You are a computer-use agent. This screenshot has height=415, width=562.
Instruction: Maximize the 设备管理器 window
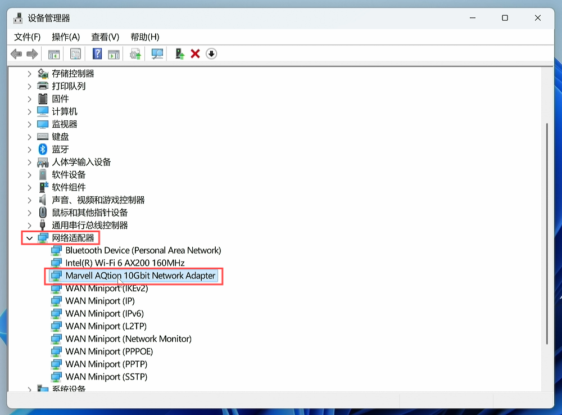coord(505,18)
